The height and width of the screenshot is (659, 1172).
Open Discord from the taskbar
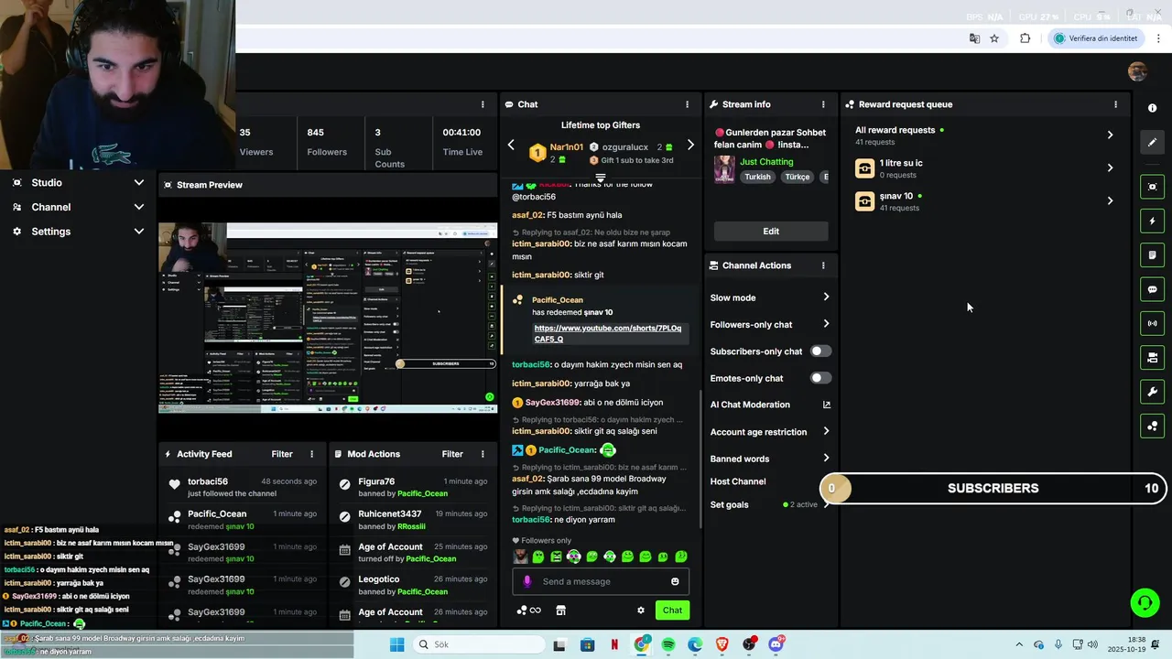776,644
